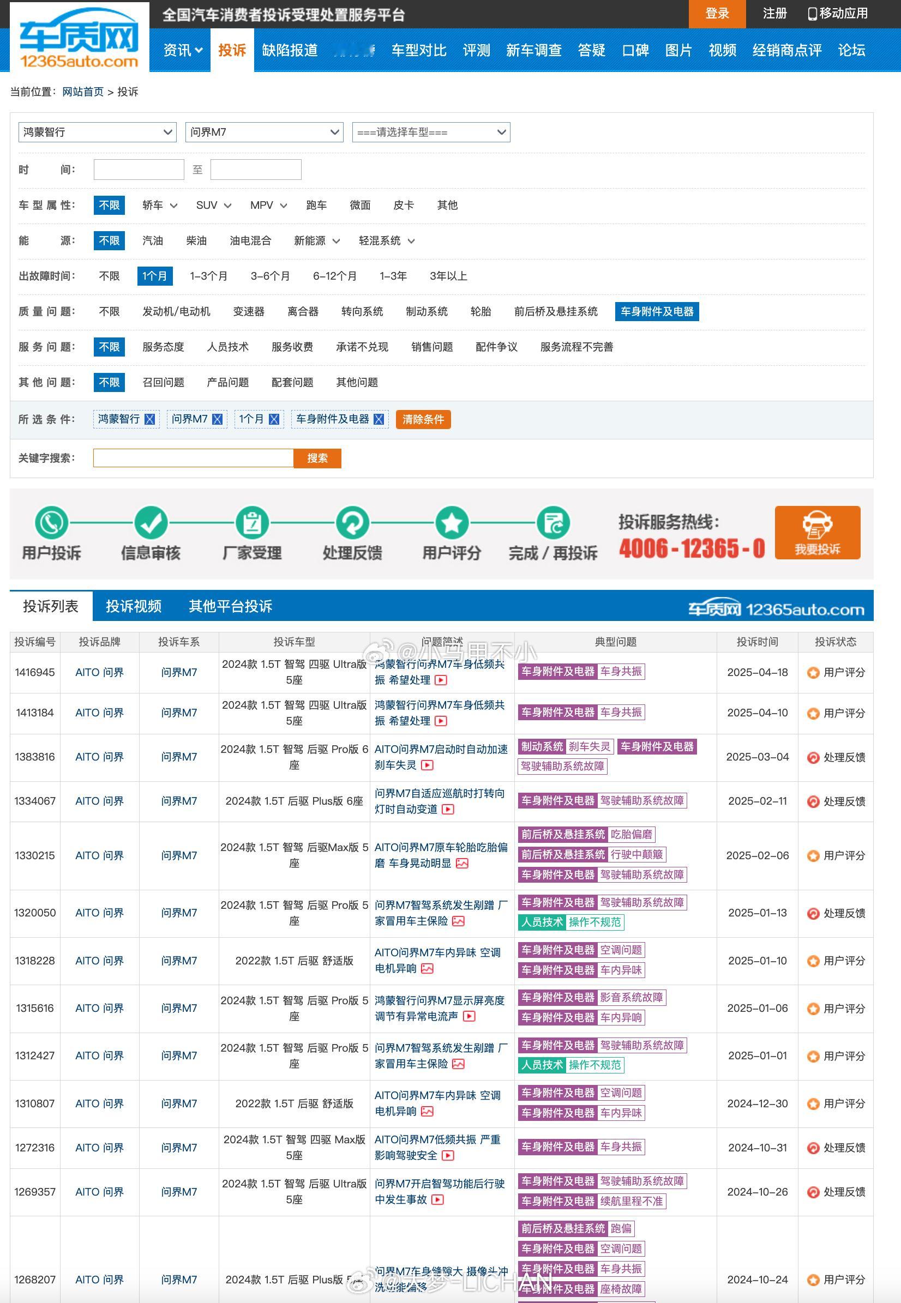Viewport: 901px width, 1303px height.
Task: Select 不限 for 车型属性
Action: pos(109,205)
